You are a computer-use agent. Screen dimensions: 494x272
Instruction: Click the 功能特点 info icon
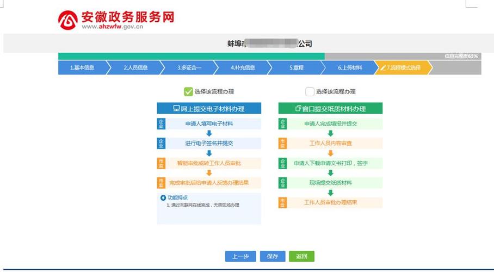pyautogui.click(x=163, y=197)
